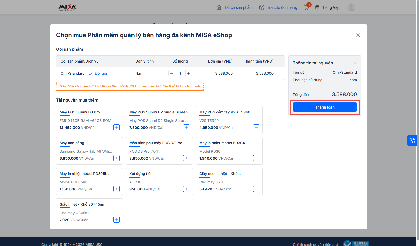Image resolution: width=419 pixels, height=246 pixels.
Task: Click the Máy tính bảng card title
Action: pyautogui.click(x=72, y=143)
